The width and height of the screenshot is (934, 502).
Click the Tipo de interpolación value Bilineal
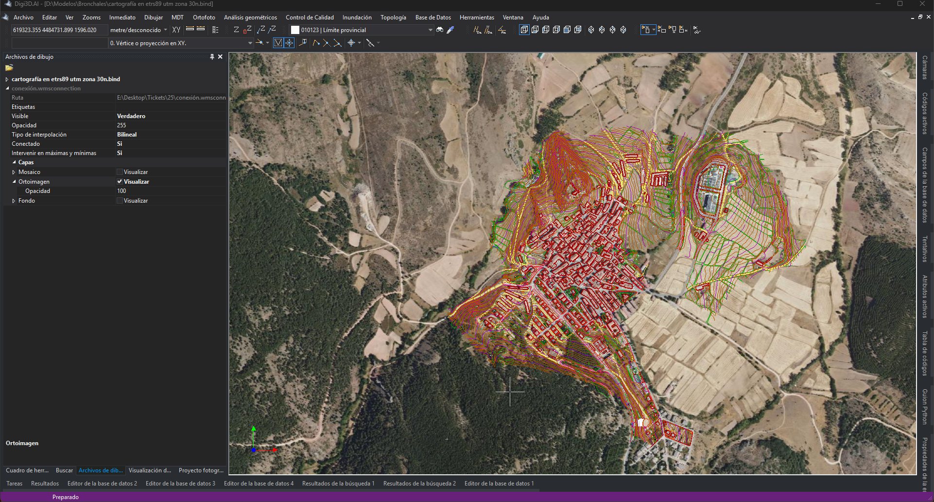coord(127,135)
